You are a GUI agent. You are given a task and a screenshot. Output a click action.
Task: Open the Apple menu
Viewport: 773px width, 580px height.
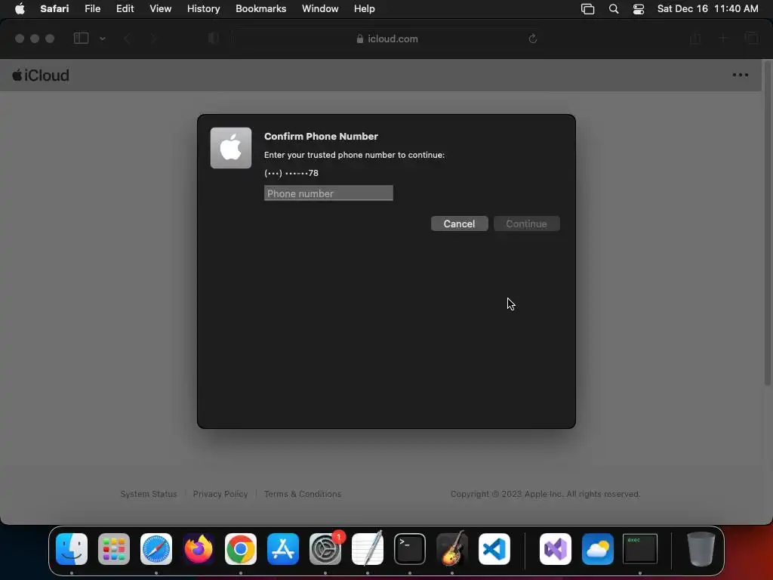click(20, 9)
